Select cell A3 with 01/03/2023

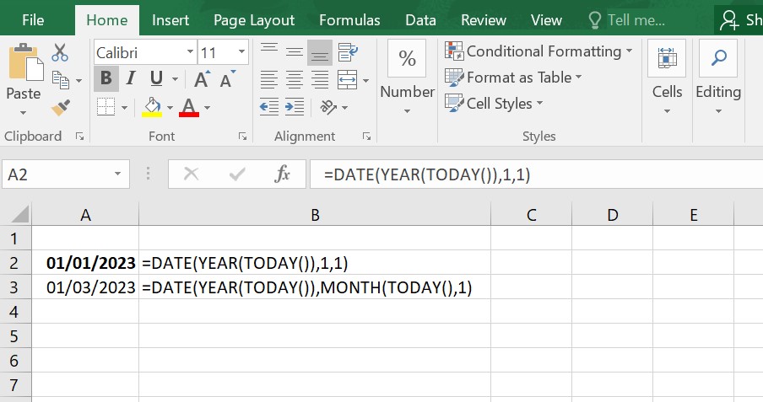point(85,287)
